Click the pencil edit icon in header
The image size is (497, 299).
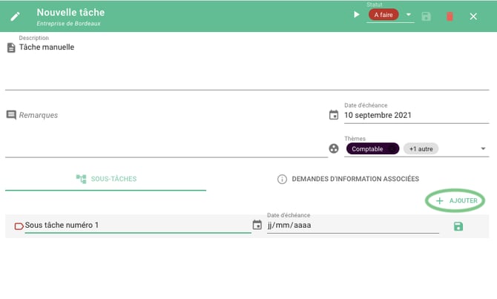(x=15, y=16)
